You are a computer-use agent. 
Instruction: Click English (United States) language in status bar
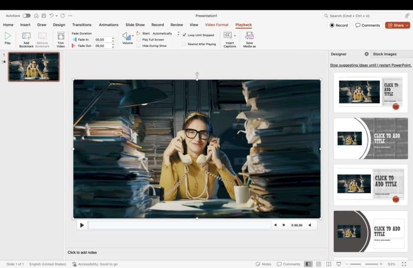(47, 264)
